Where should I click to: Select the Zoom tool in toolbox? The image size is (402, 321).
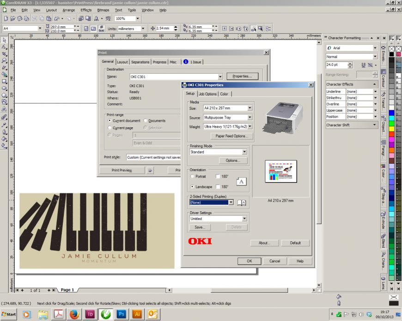coord(4,61)
